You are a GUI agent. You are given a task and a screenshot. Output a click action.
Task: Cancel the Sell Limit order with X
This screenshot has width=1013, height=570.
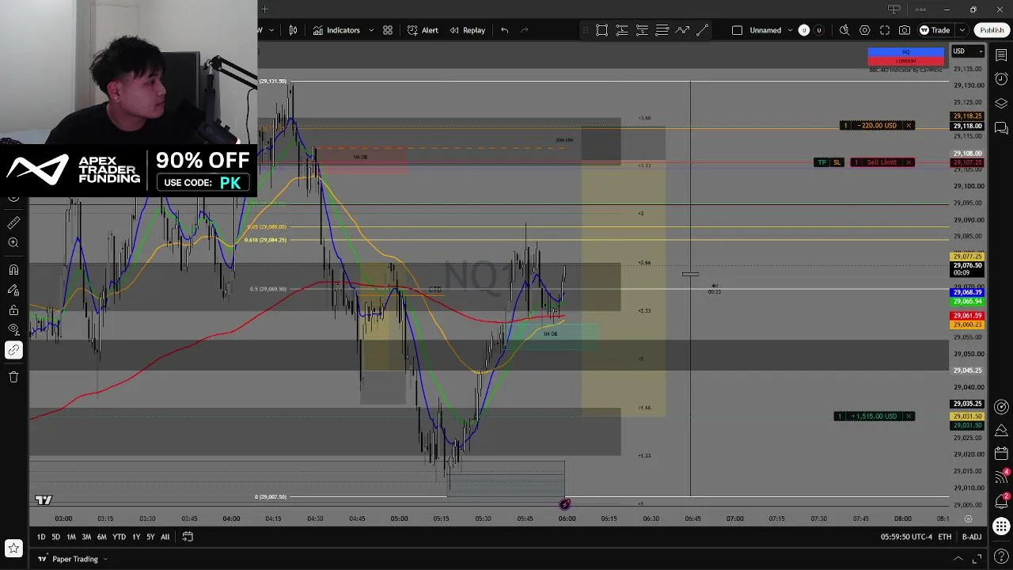(909, 162)
